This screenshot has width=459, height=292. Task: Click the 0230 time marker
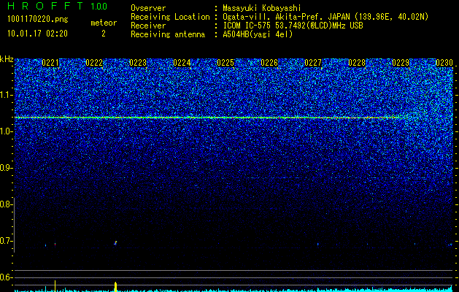[x=444, y=63]
